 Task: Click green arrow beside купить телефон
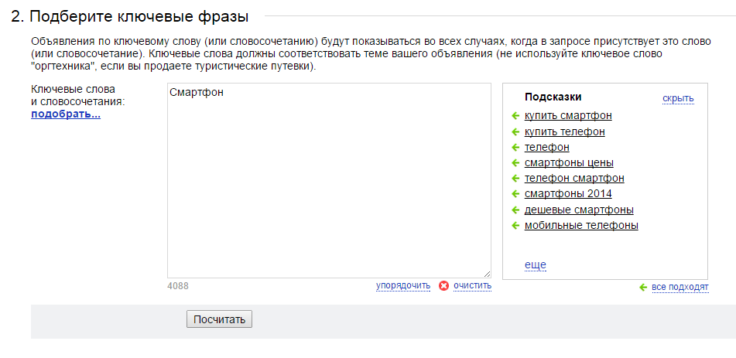515,132
